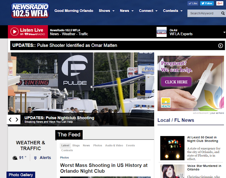The height and width of the screenshot is (178, 226).
Task: Go to the next slide arrow
Action: coord(17,119)
